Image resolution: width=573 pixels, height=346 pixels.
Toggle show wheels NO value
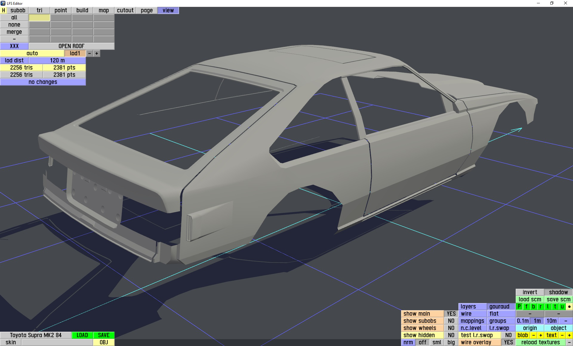[x=451, y=328]
